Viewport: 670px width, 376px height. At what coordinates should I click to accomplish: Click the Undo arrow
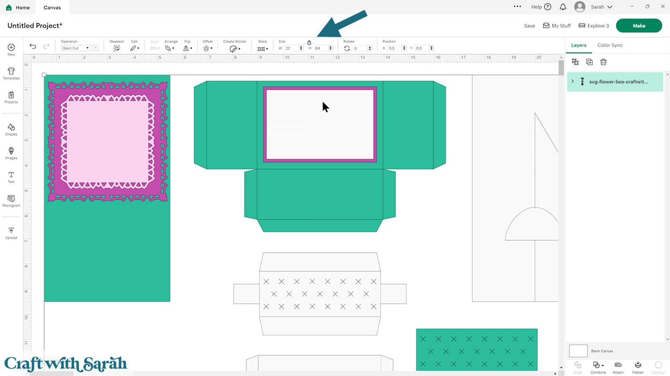tap(33, 46)
